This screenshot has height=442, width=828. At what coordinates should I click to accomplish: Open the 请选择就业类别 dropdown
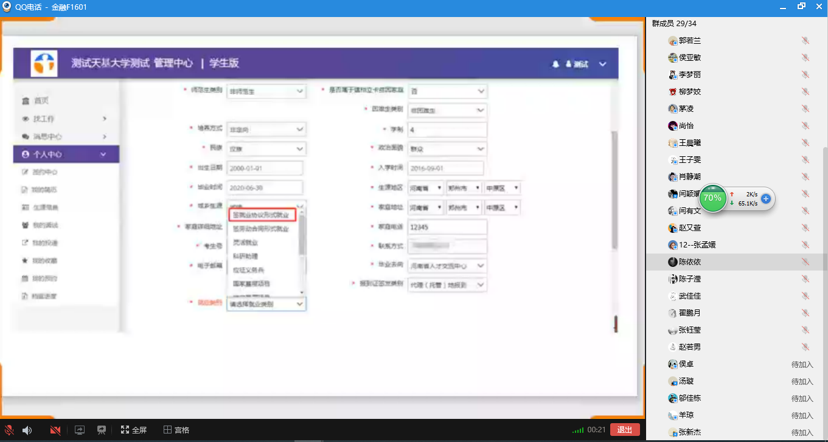266,304
